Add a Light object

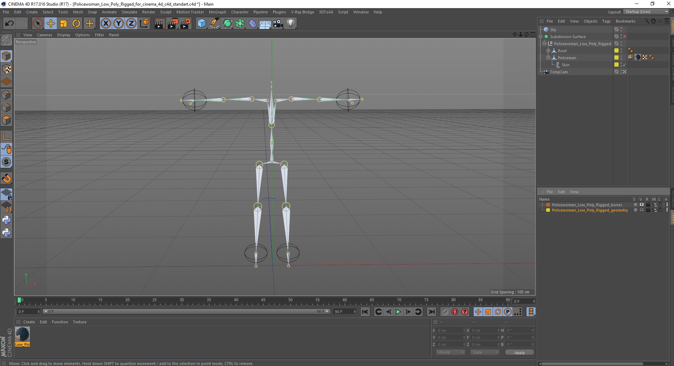pos(291,24)
